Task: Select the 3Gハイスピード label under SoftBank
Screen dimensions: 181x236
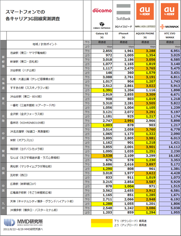Action: pos(123,26)
